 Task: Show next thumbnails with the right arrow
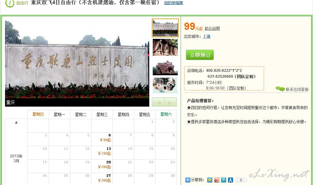coord(171,102)
